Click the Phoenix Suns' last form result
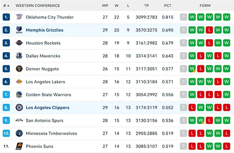 click(x=227, y=146)
